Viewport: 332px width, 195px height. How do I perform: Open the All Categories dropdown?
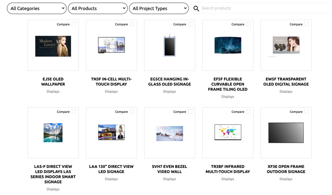36,8
